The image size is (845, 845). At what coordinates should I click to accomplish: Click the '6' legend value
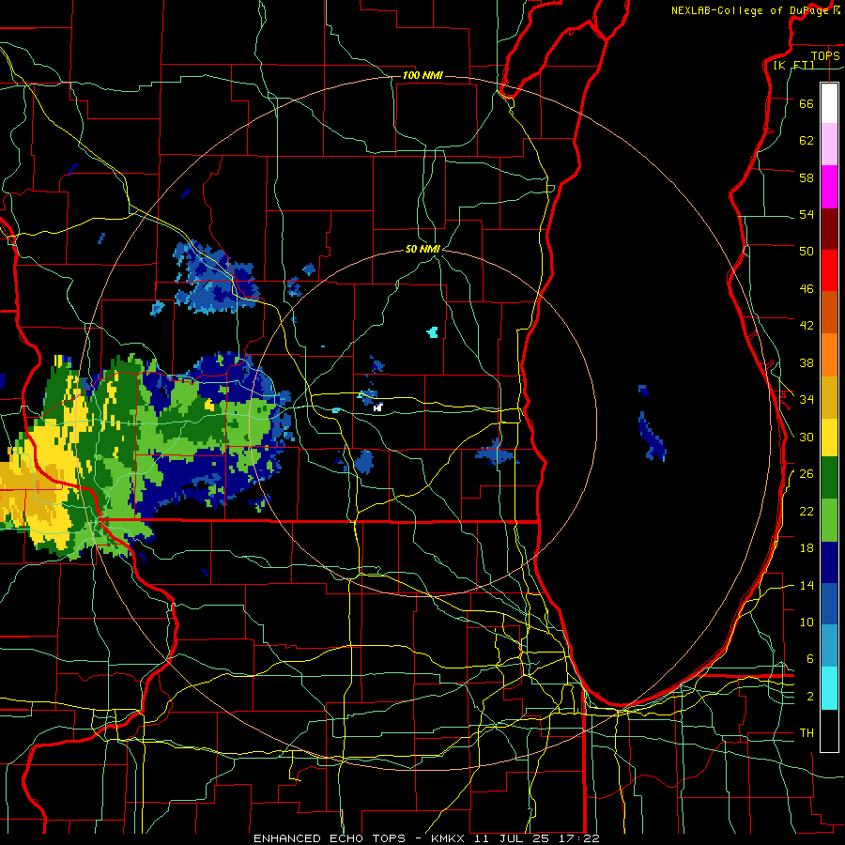(x=809, y=659)
